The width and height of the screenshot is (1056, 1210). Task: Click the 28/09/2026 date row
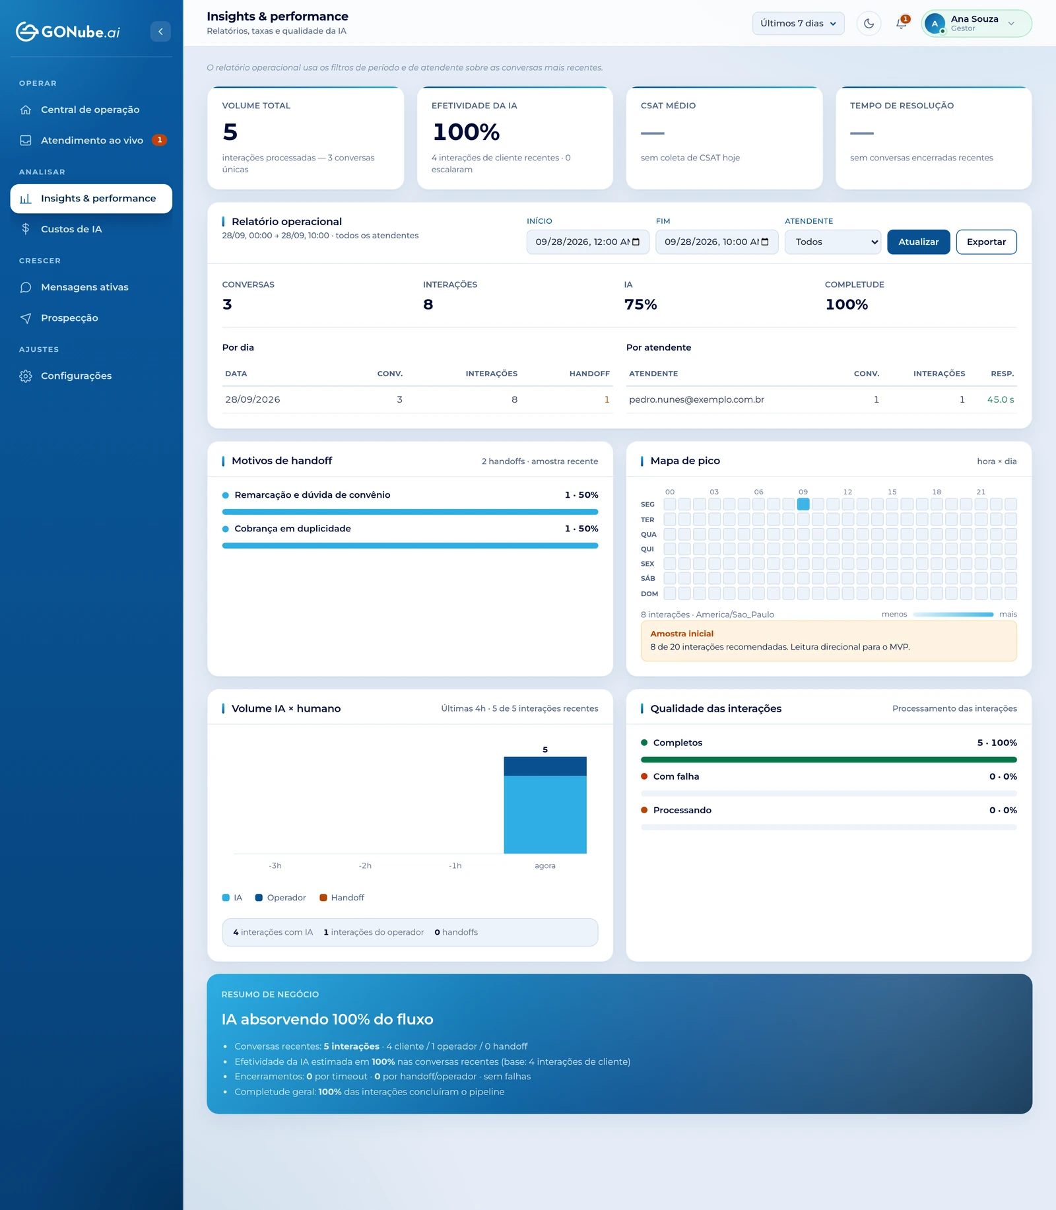tap(417, 400)
